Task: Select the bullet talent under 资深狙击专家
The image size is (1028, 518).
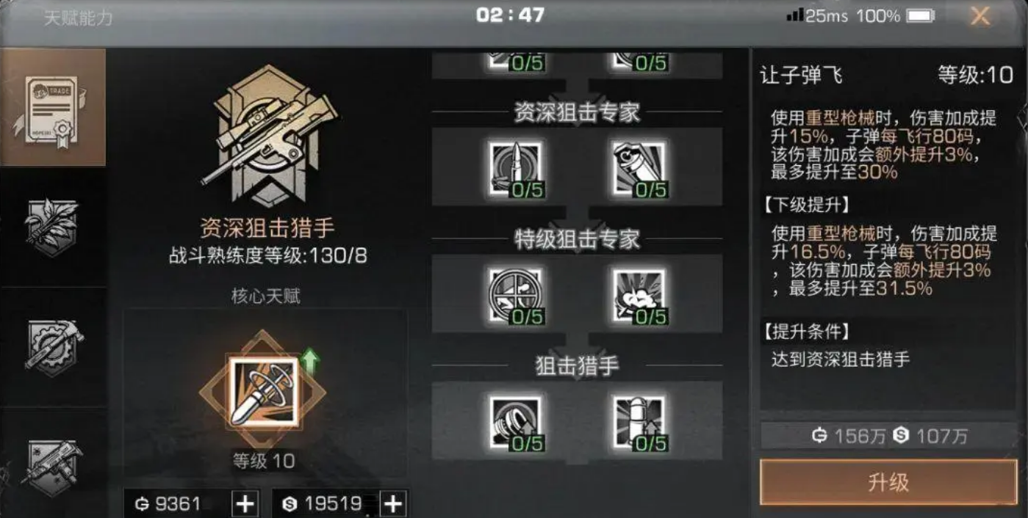Action: pyautogui.click(x=515, y=168)
